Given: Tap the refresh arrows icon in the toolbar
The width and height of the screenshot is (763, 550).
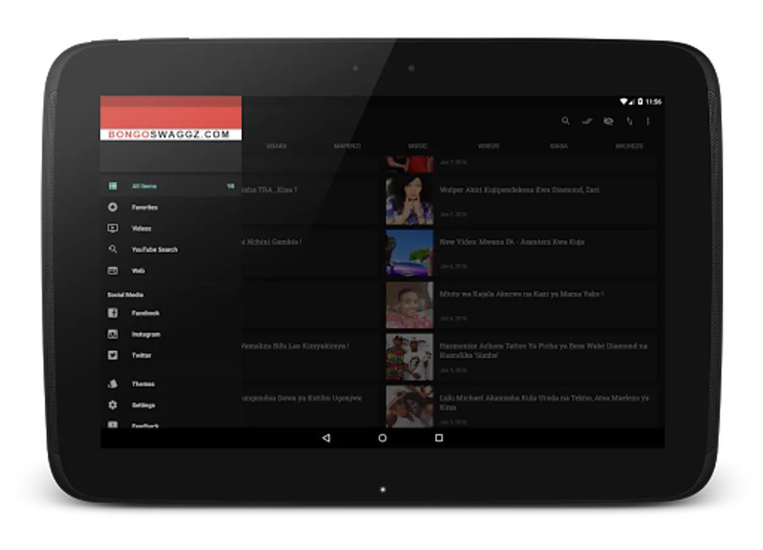Looking at the screenshot, I should (x=629, y=121).
